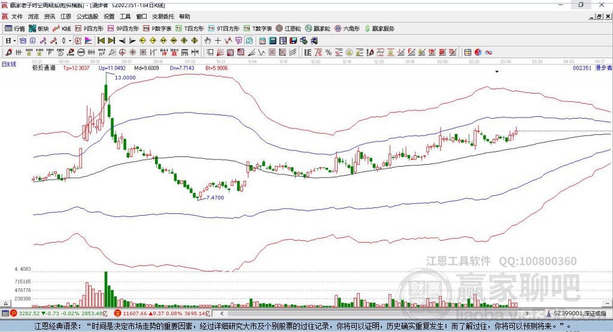This screenshot has width=613, height=332.
Task: Toggle the highlighted 权 adjustment button
Action: [x=78, y=41]
